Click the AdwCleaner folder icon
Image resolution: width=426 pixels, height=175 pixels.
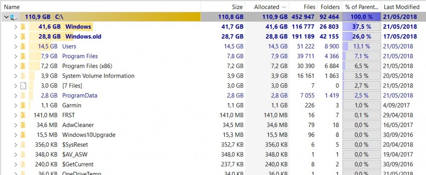(23, 125)
